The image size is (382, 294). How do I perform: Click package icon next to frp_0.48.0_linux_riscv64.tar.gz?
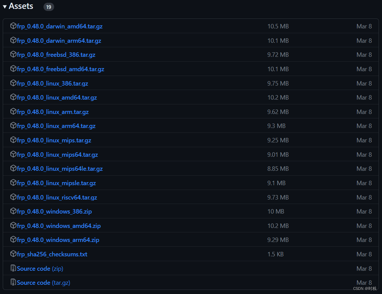(x=13, y=197)
